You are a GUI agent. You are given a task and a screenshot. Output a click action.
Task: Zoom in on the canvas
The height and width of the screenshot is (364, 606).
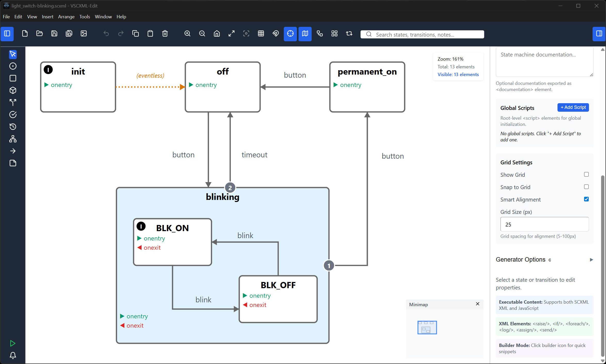pyautogui.click(x=187, y=34)
